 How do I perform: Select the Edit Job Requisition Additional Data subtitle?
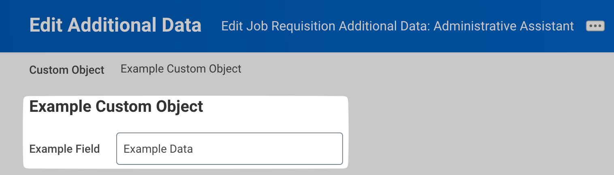[x=397, y=26]
